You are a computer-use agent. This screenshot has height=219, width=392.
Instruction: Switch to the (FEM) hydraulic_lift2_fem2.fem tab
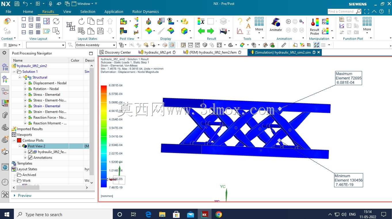[x=213, y=52]
